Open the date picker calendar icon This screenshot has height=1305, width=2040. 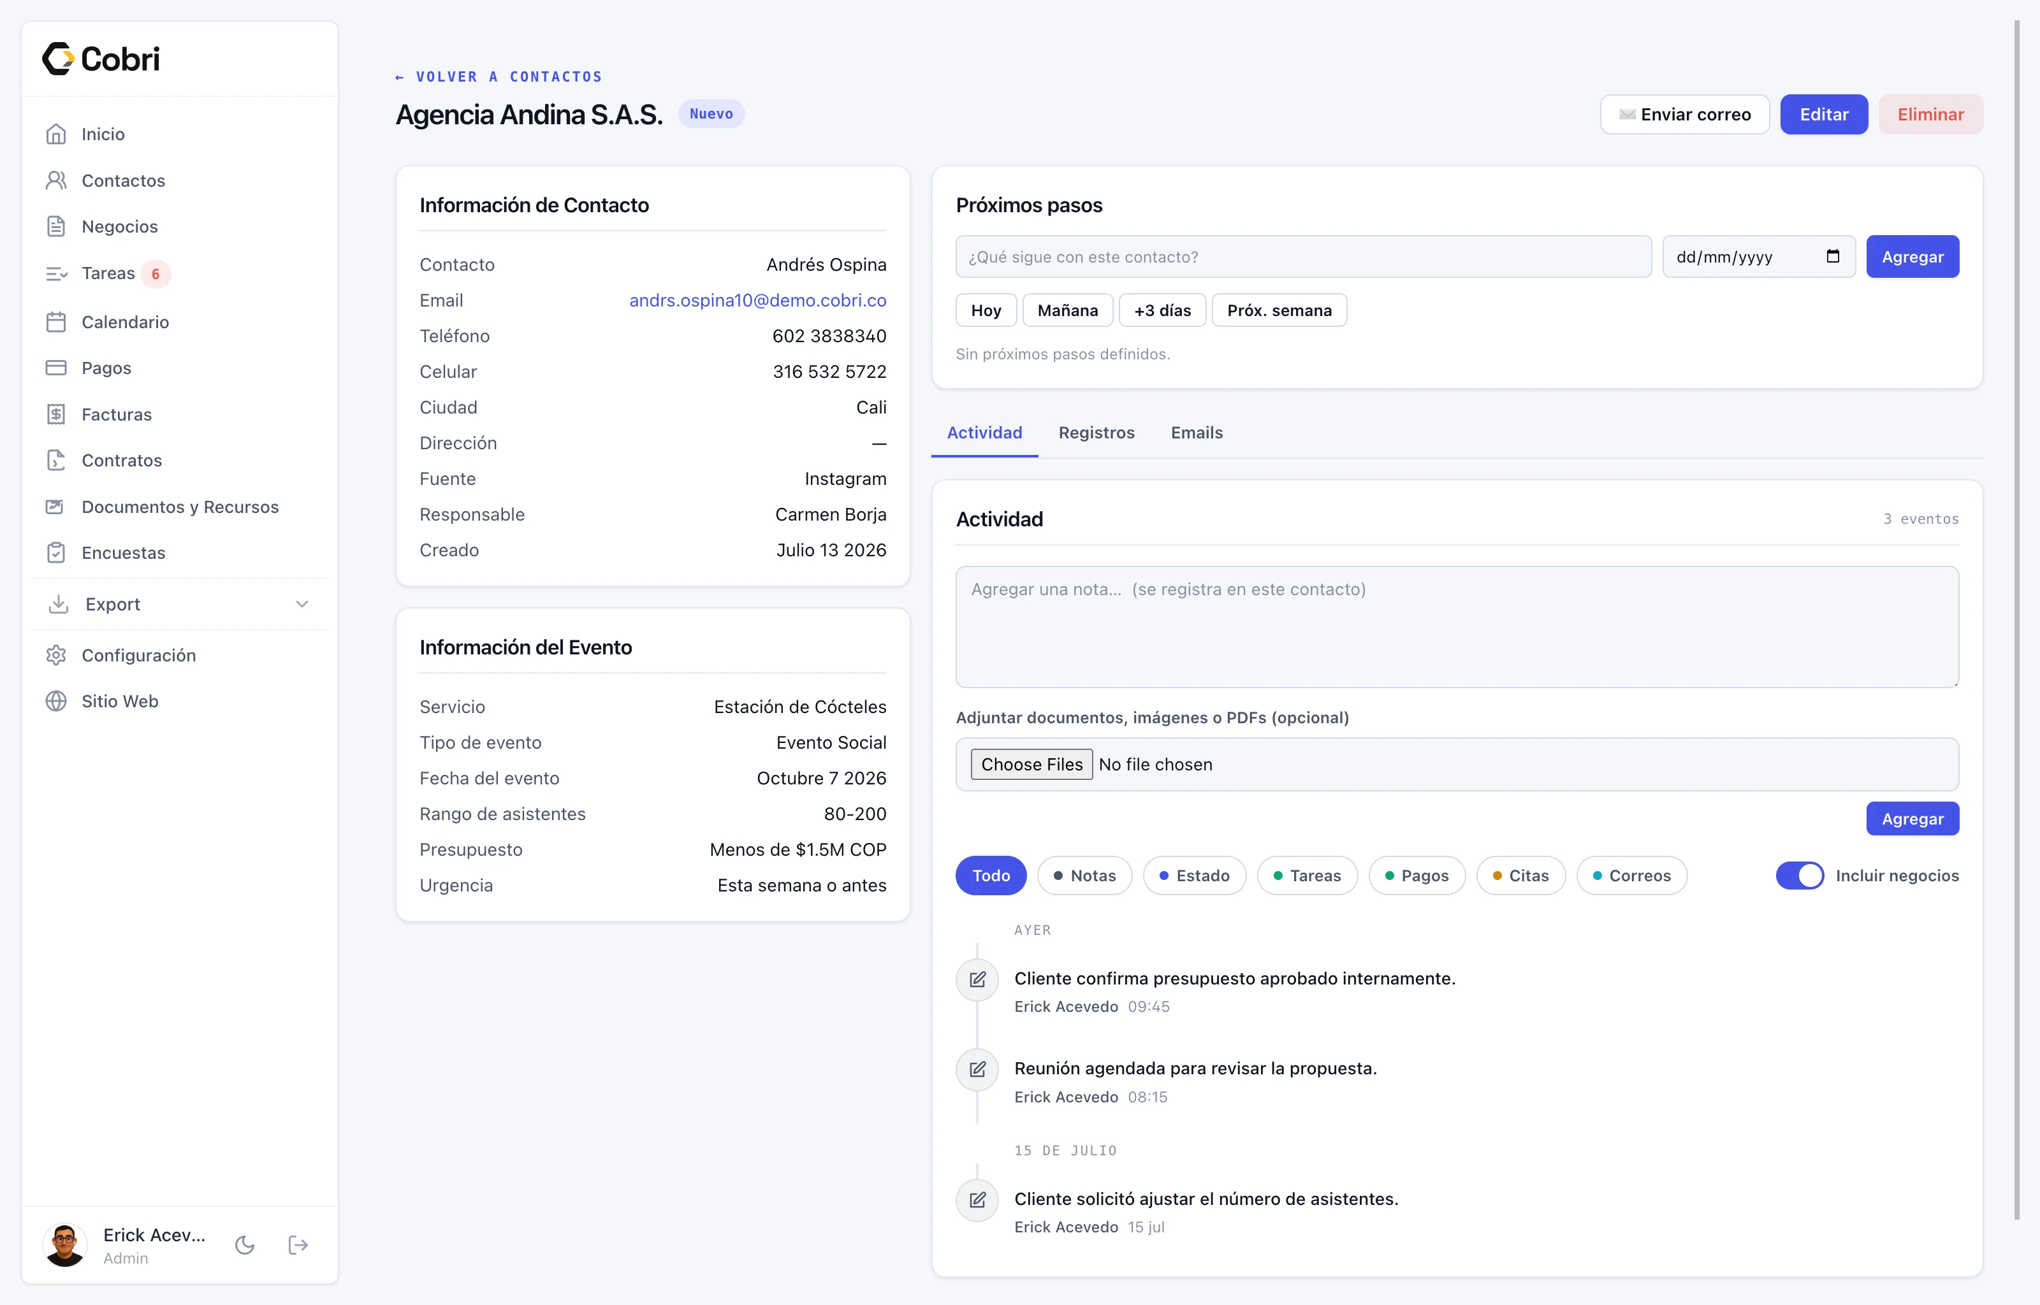1832,256
